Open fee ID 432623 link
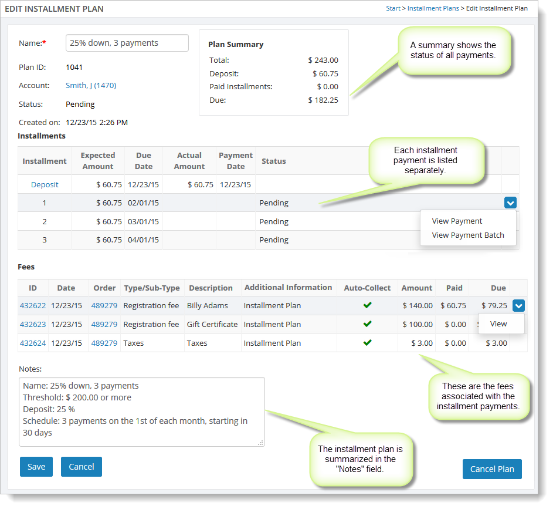Screen dimensions: 553x509 coord(33,324)
